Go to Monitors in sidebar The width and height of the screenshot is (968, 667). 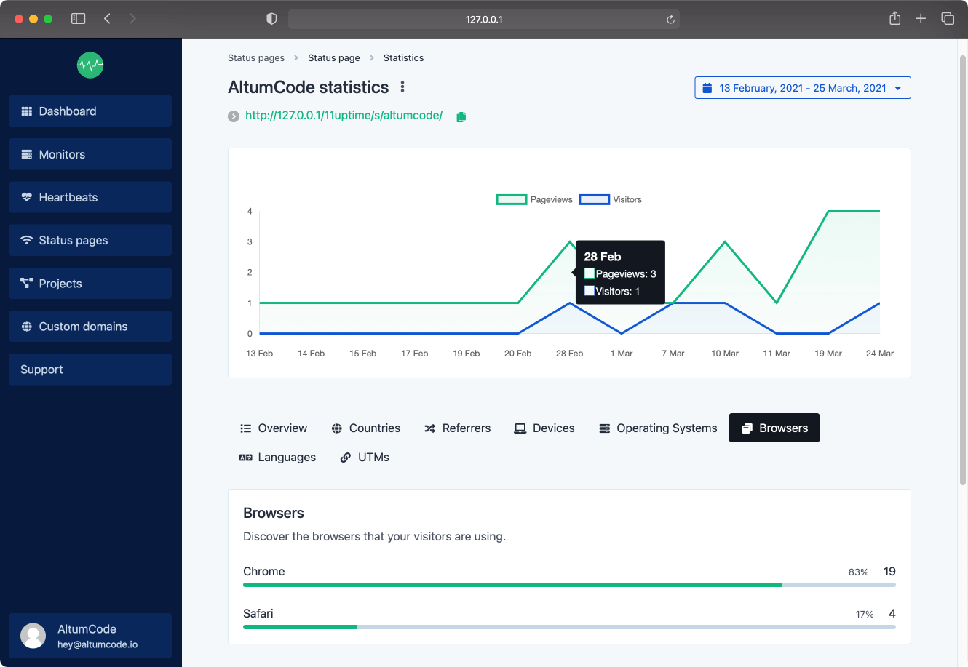point(90,154)
